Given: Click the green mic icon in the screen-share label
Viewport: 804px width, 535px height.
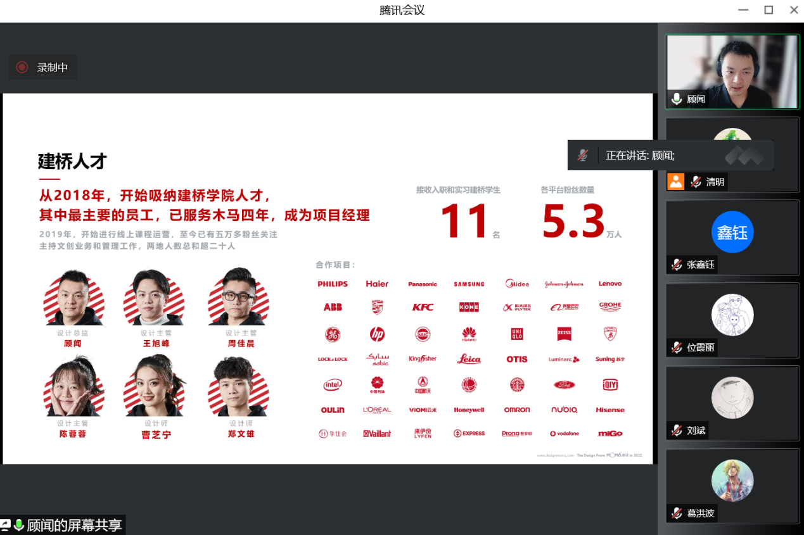Looking at the screenshot, I should pyautogui.click(x=19, y=525).
